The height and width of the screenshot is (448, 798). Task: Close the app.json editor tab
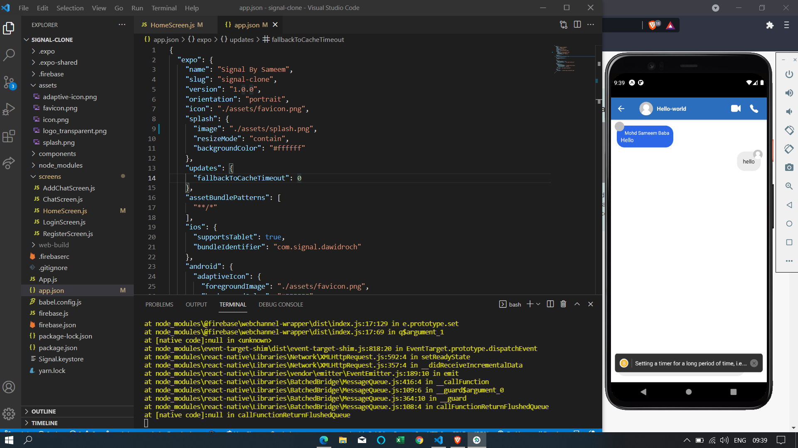(x=275, y=25)
